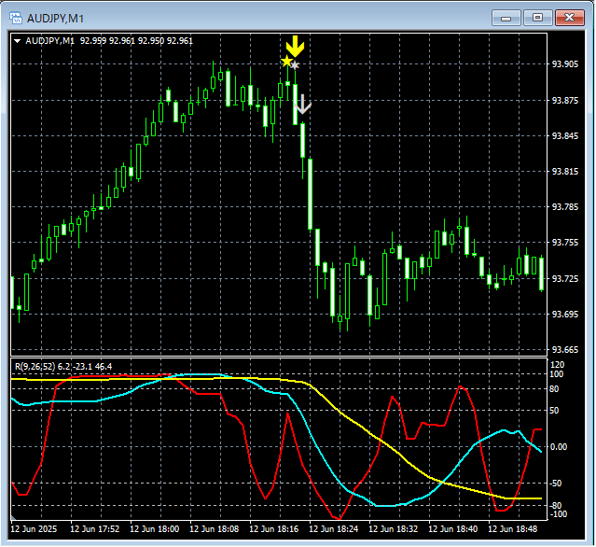Maximize the AUDJPY,M1 chart window

click(537, 18)
